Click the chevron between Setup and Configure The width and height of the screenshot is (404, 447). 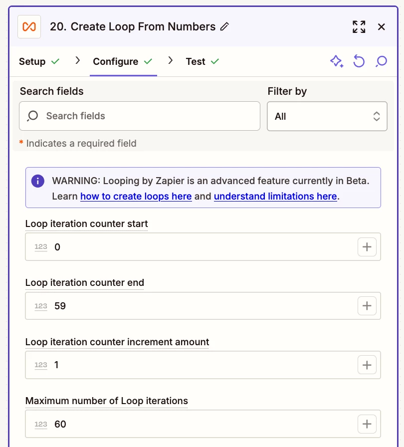point(77,60)
